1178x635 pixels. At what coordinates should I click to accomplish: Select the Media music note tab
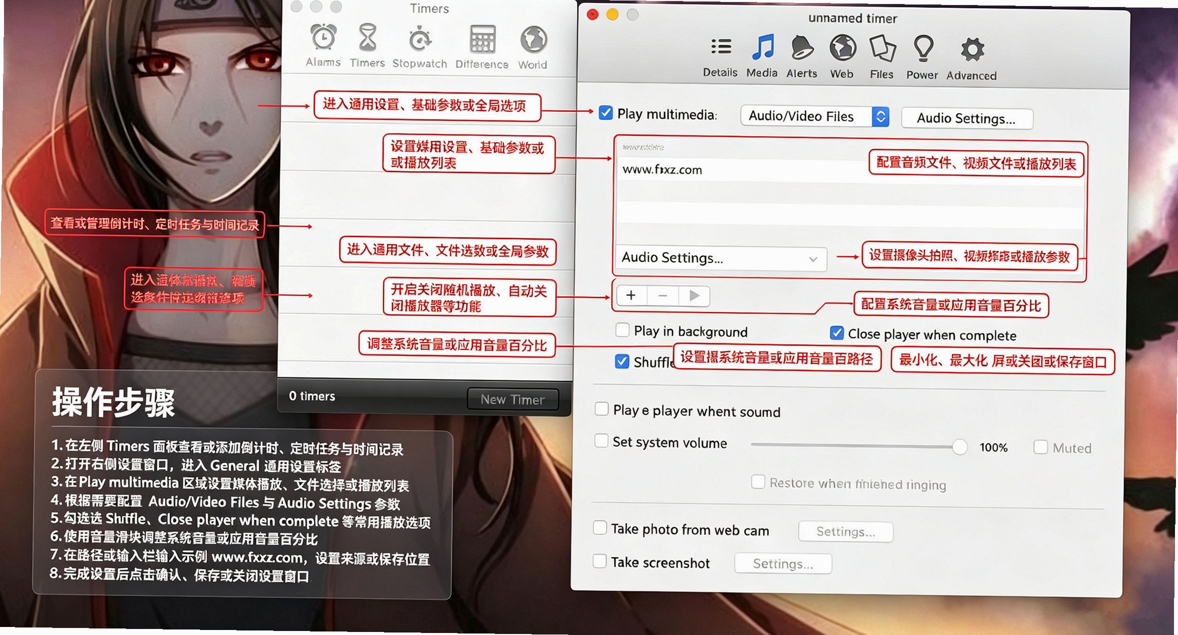tap(762, 56)
